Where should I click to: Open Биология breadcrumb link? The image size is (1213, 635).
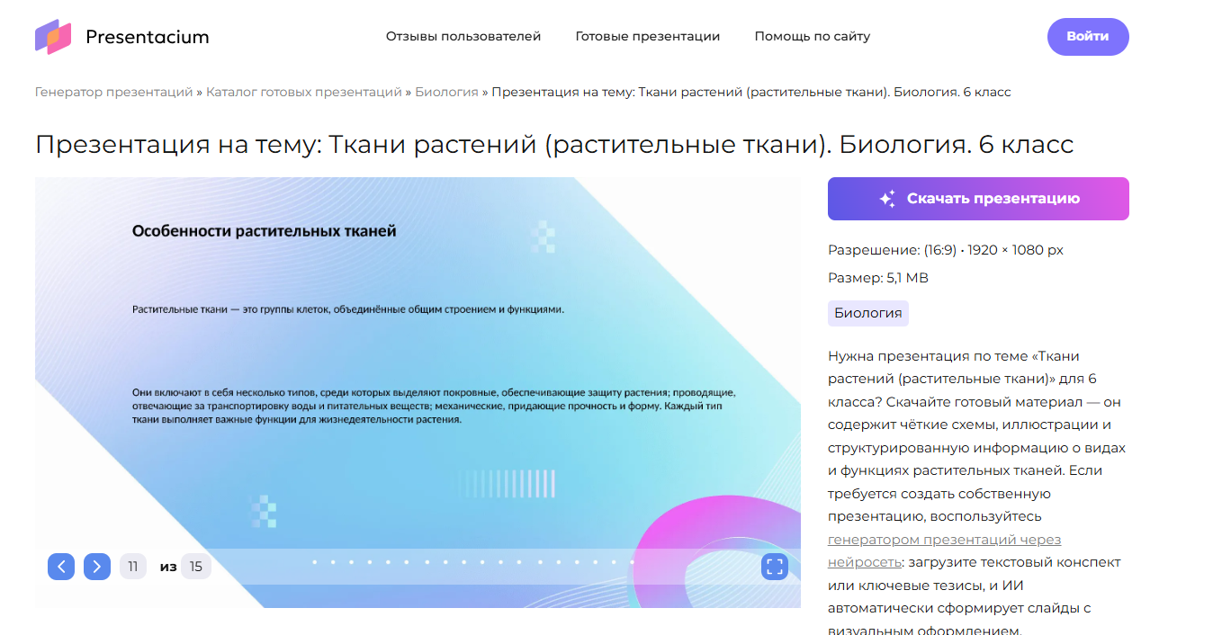tap(446, 92)
